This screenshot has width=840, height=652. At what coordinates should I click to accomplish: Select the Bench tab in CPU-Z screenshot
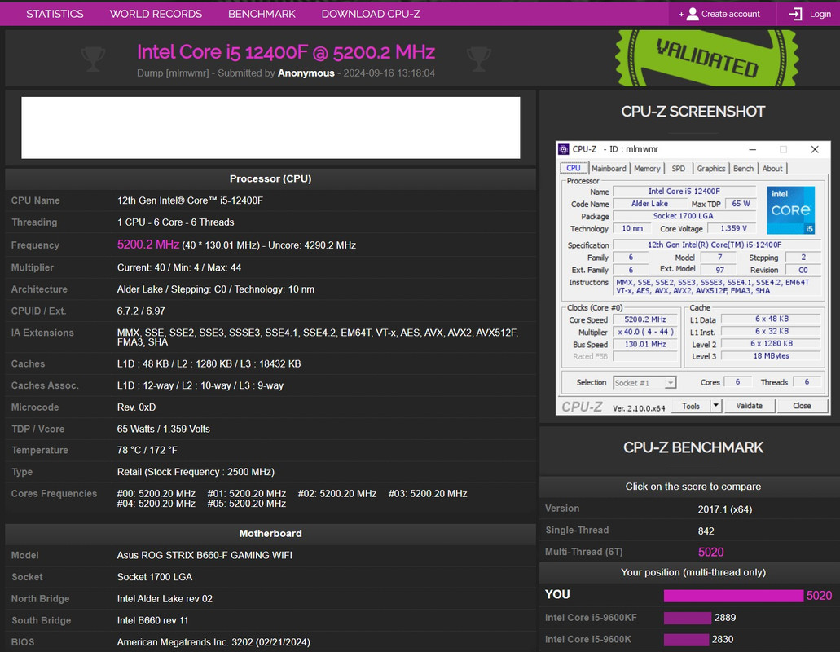(x=743, y=168)
